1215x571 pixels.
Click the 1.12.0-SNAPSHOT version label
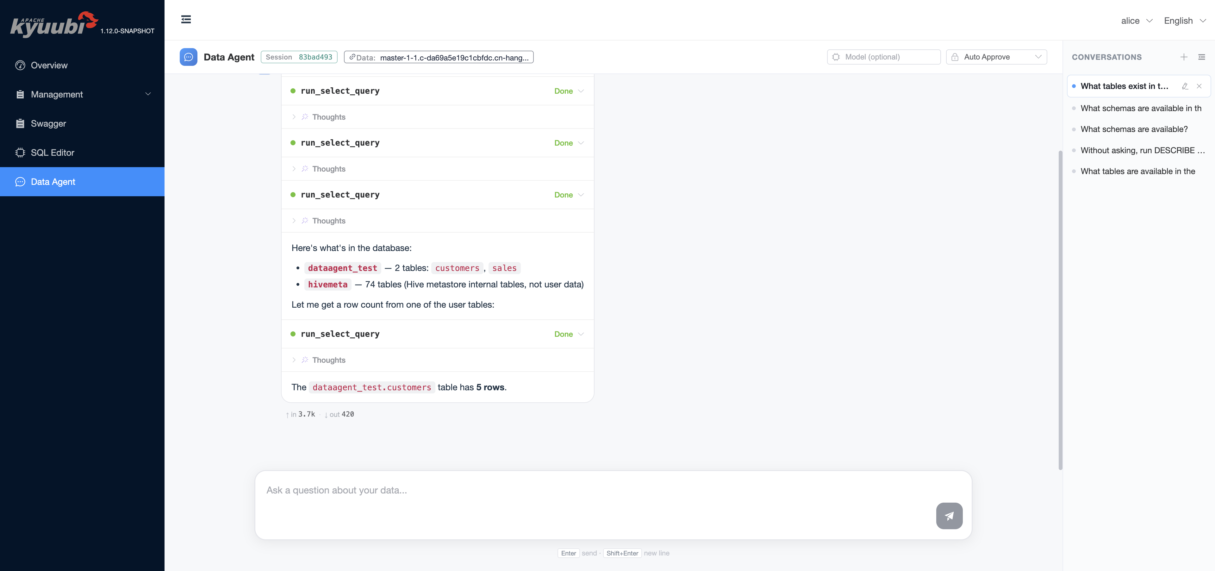(x=127, y=31)
